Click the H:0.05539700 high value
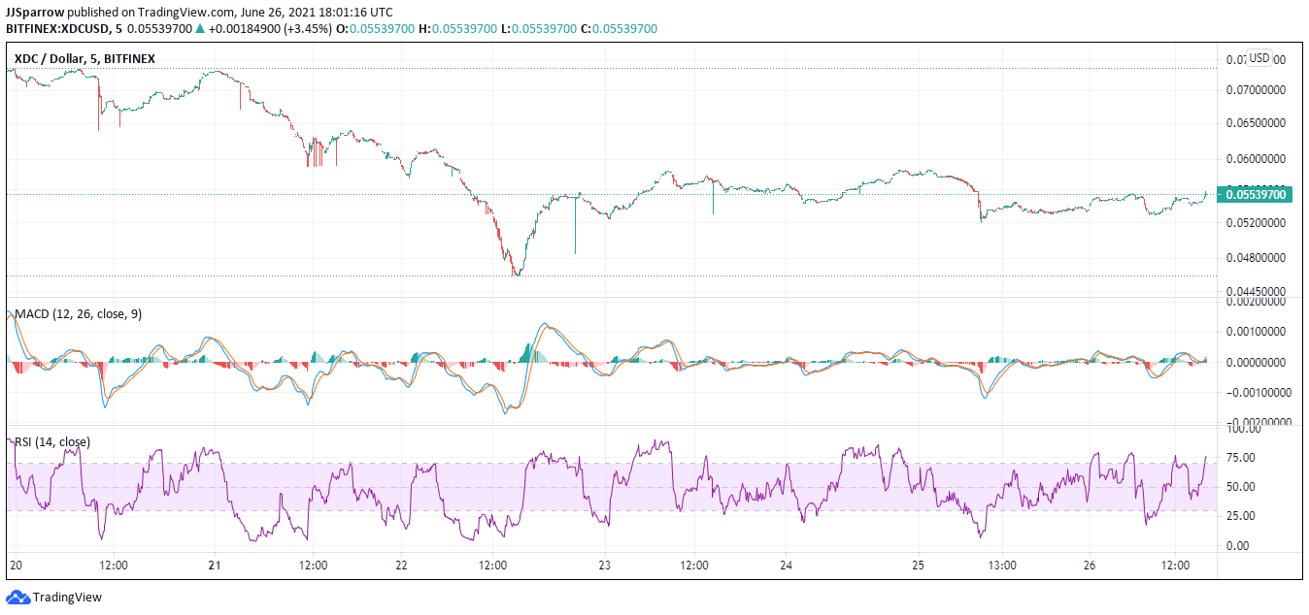 457,29
